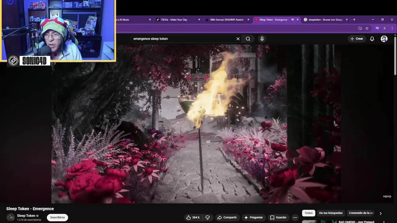Viewport: 397px width, 223px height.
Task: Click the Compartir share button
Action: tap(227, 217)
